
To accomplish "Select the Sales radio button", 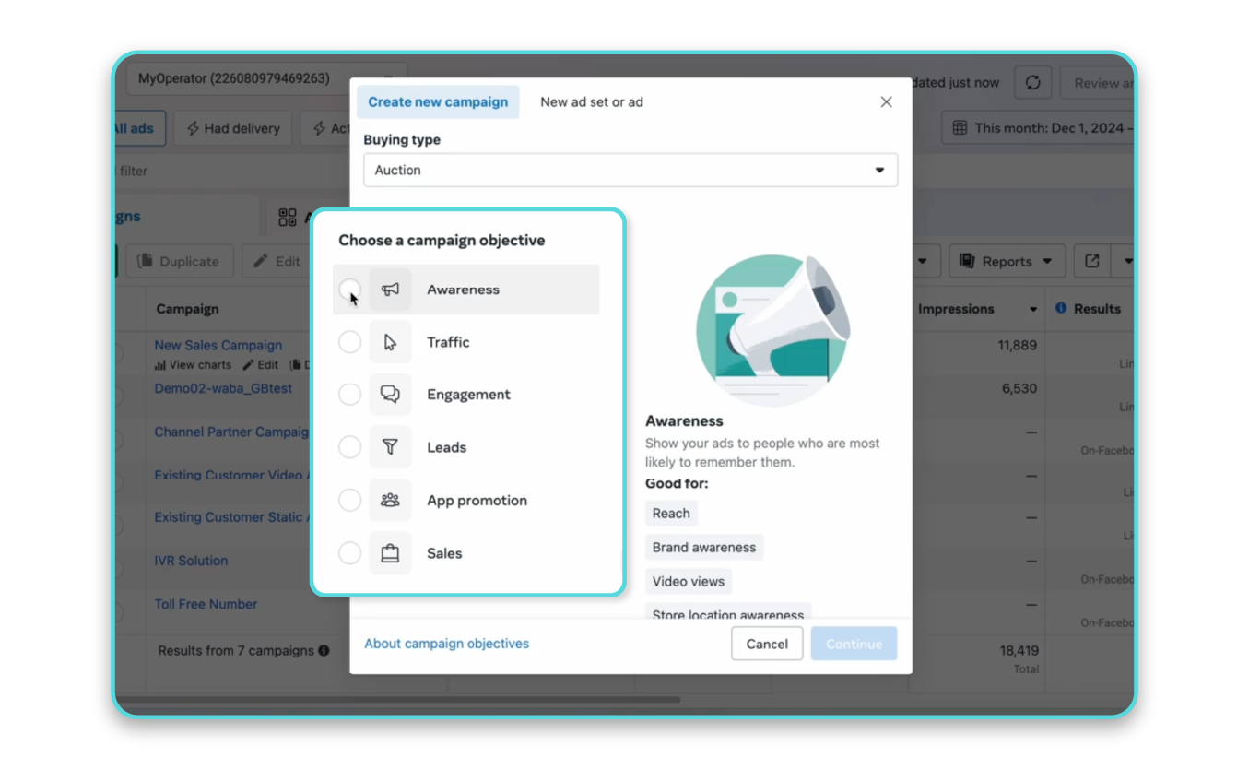I will (349, 553).
